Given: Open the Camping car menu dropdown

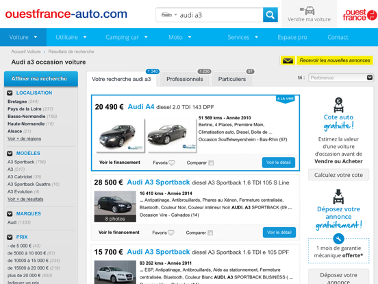Looking at the screenshot, I should click(x=126, y=37).
